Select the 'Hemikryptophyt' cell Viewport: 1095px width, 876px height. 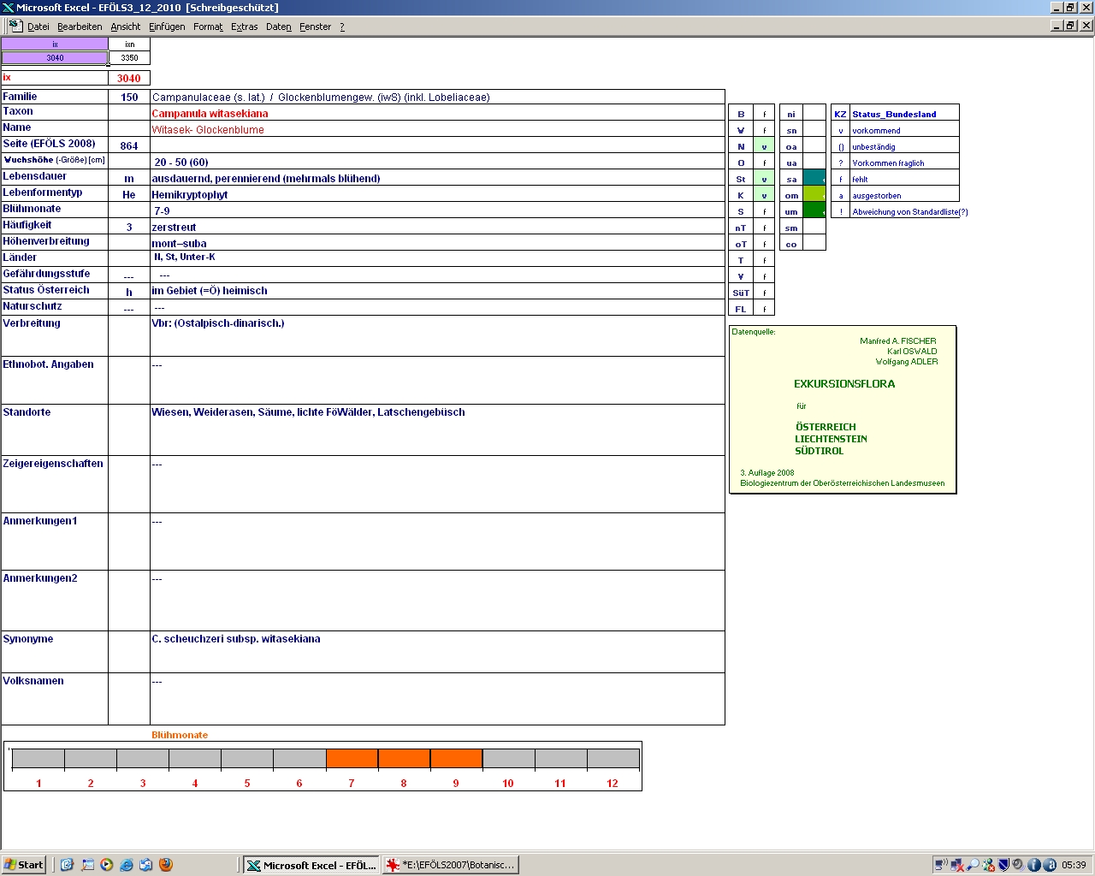[x=437, y=194]
